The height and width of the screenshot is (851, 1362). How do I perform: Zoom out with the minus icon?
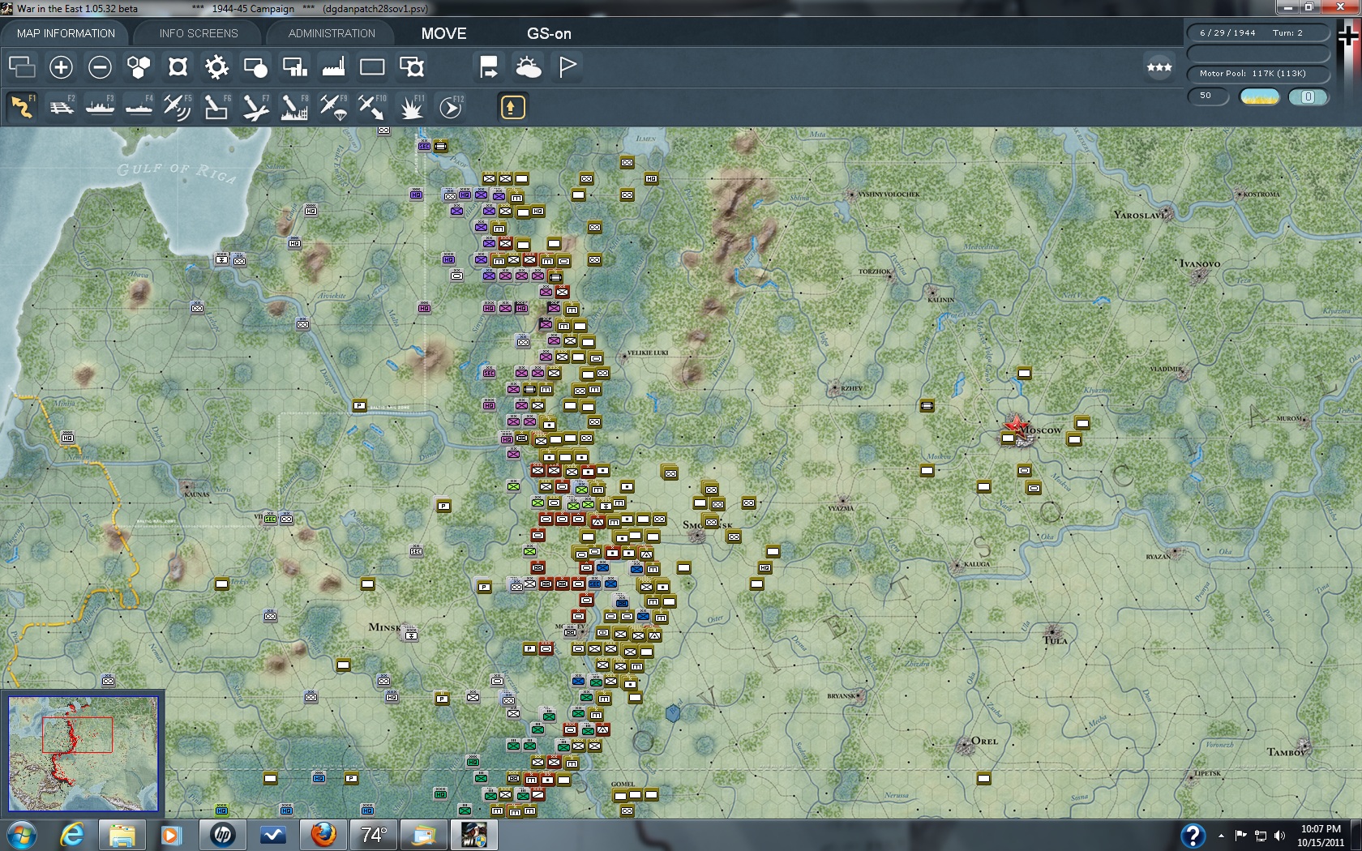[x=100, y=66]
